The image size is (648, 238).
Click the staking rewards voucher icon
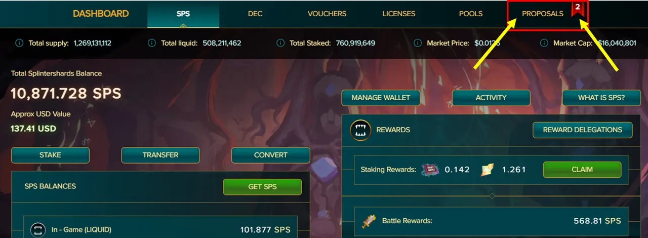tap(430, 170)
